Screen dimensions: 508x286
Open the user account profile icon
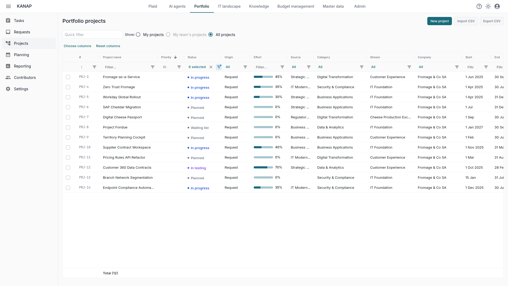[497, 6]
